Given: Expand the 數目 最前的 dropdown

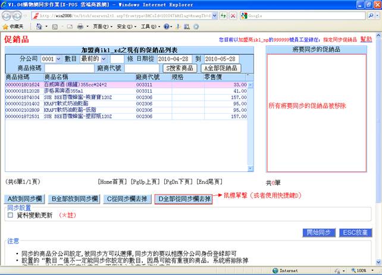Looking at the screenshot, I should [93, 59].
